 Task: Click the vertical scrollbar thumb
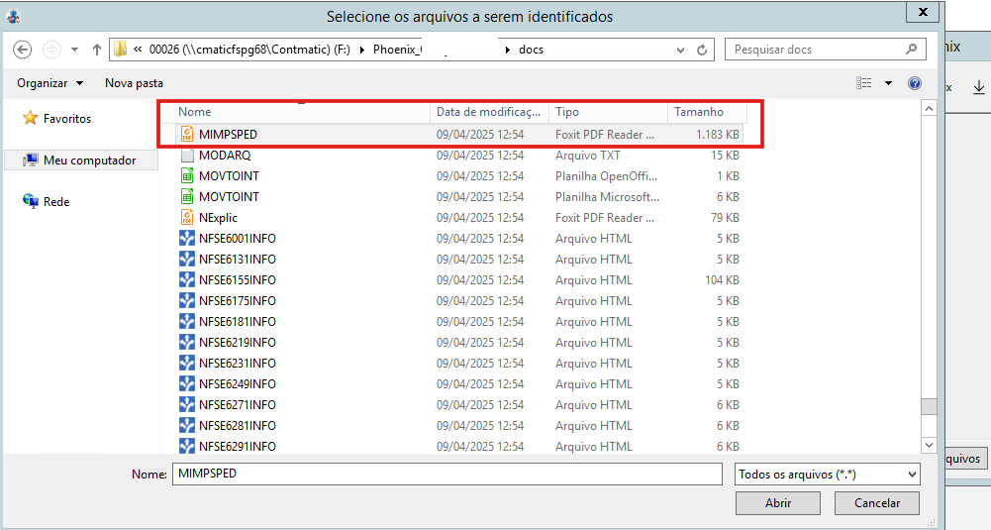point(929,406)
